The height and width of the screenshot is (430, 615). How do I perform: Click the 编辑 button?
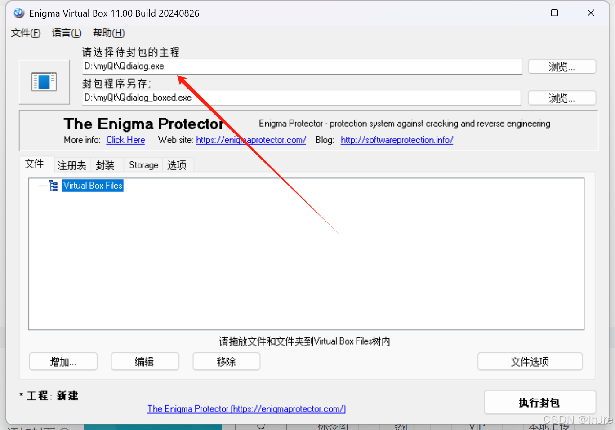pyautogui.click(x=145, y=362)
